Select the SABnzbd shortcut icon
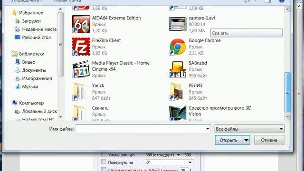 coord(178,69)
